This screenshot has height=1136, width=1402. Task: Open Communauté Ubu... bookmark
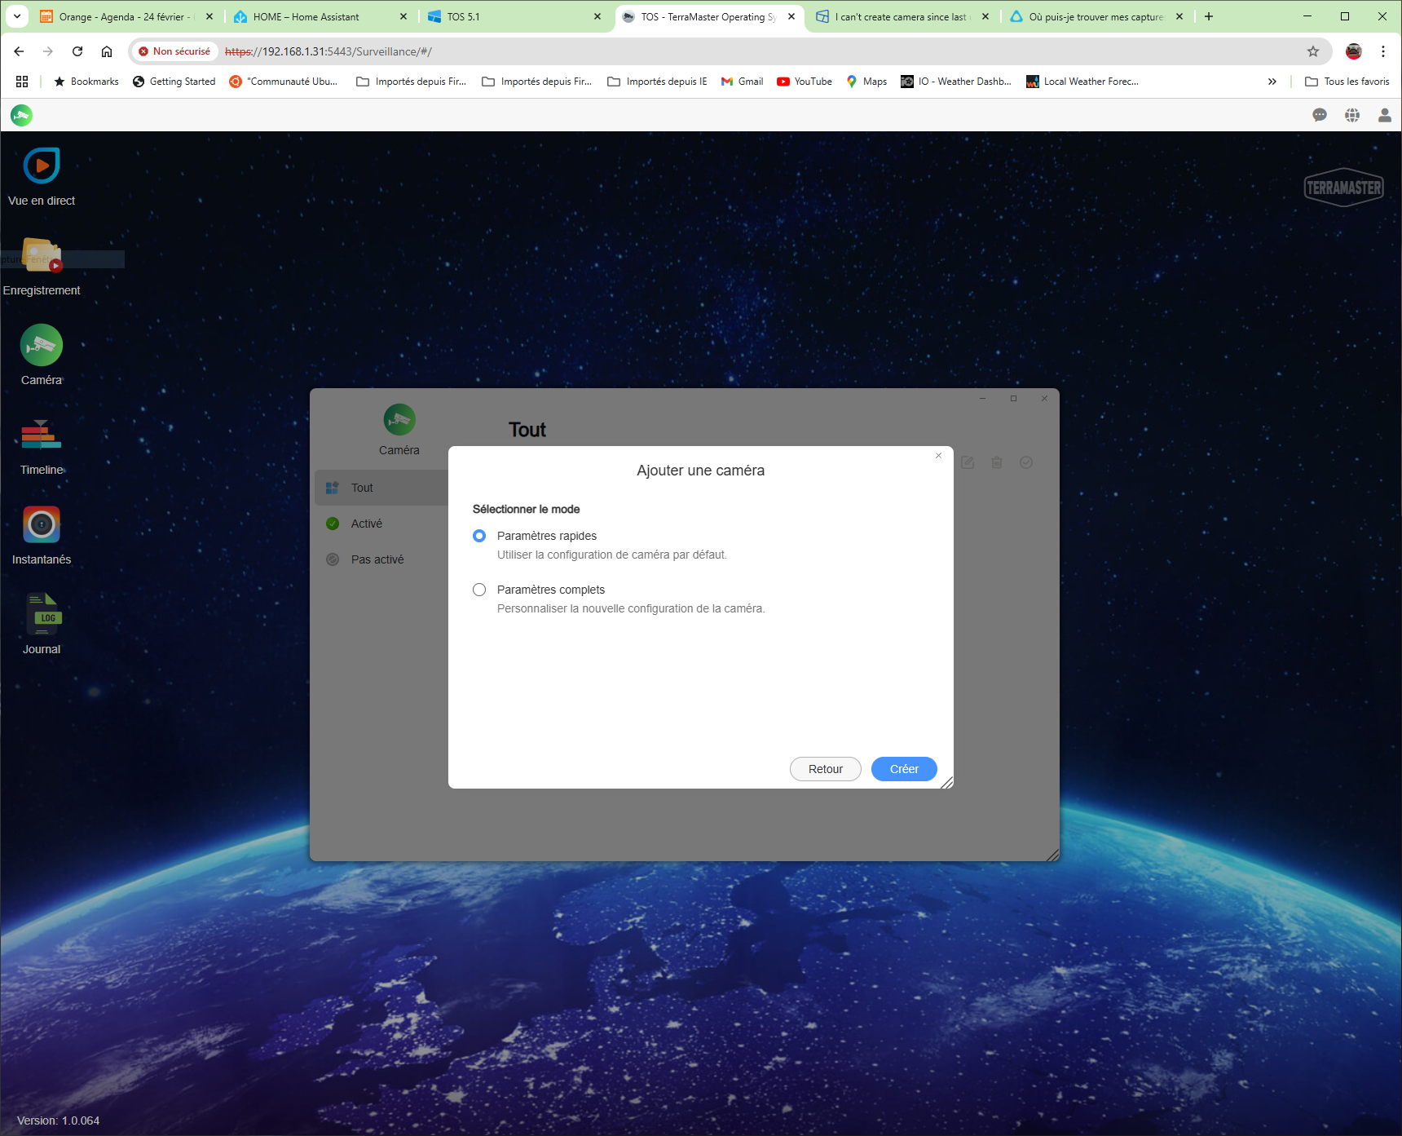pyautogui.click(x=284, y=82)
